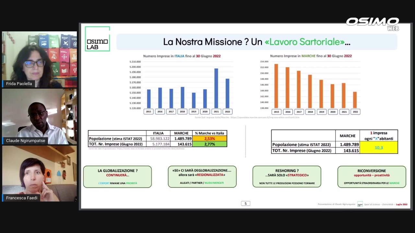Click the presentation footer credit text
The image size is (415, 233).
point(362,205)
